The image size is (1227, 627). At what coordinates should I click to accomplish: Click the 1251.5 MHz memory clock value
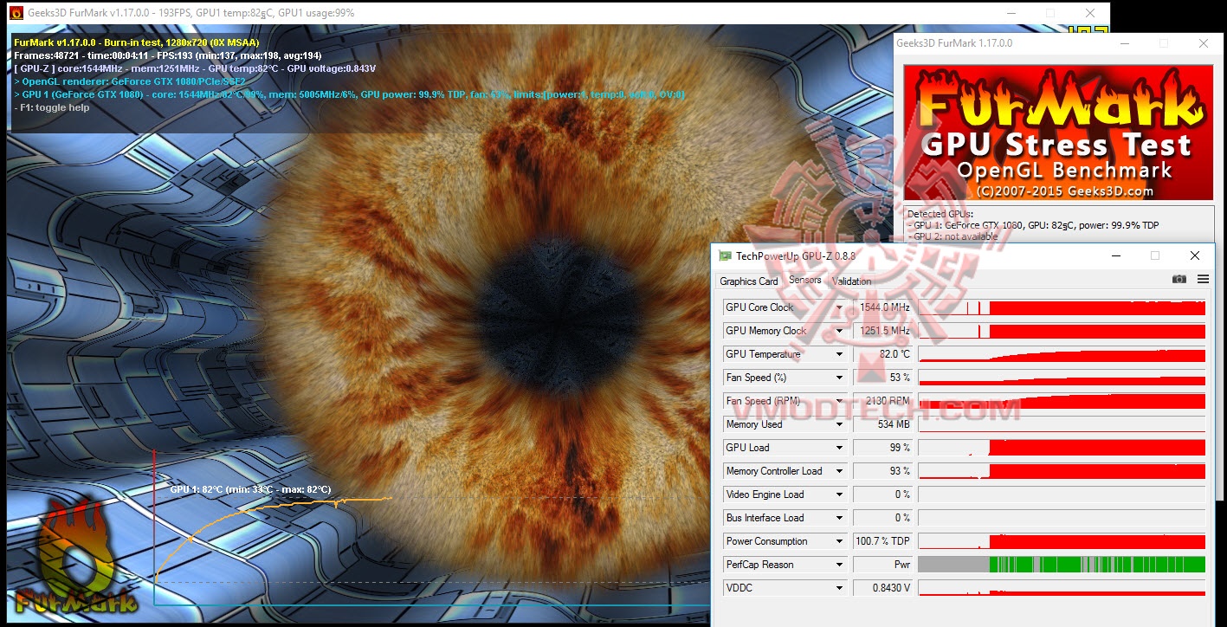(883, 331)
